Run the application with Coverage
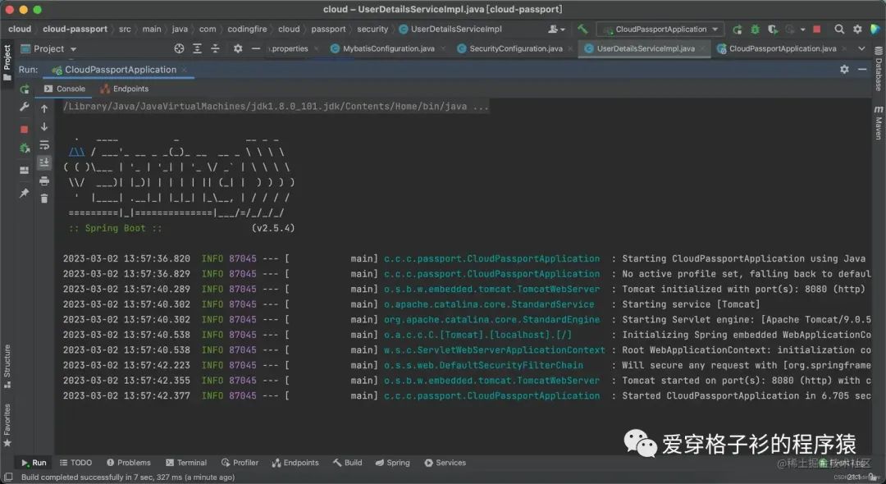This screenshot has width=886, height=484. (773, 29)
